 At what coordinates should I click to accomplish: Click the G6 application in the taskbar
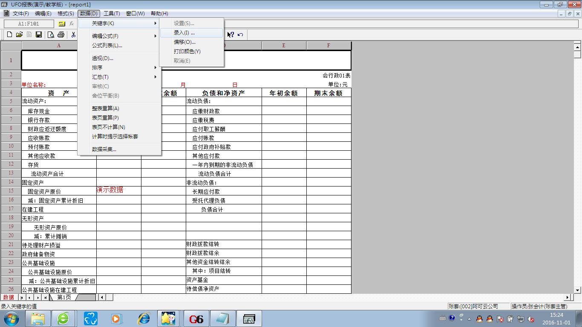(x=196, y=318)
